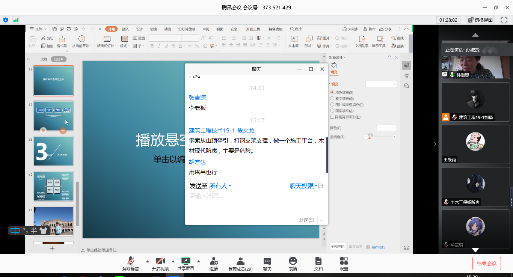Open the 聊天权限 dropdown
Screen dimensions: 513x277
303,186
